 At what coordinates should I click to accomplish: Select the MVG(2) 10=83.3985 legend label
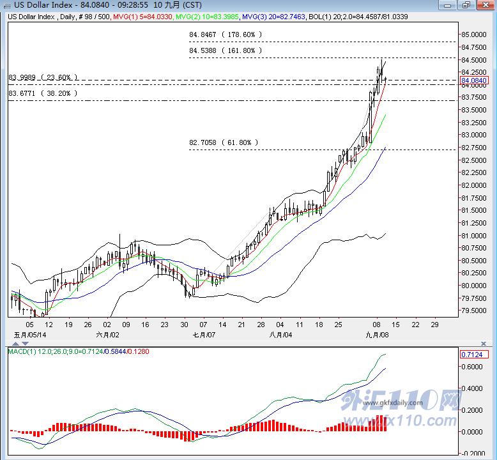pos(207,17)
